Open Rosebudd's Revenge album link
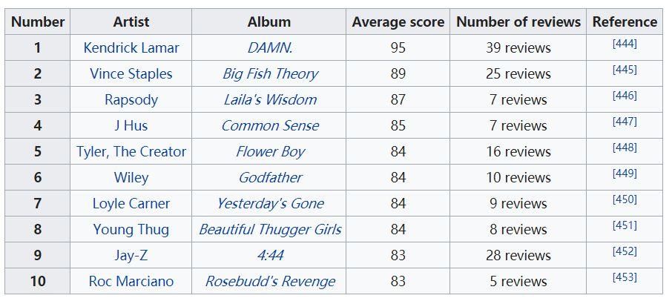Image resolution: width=672 pixels, height=301 pixels. tap(269, 281)
